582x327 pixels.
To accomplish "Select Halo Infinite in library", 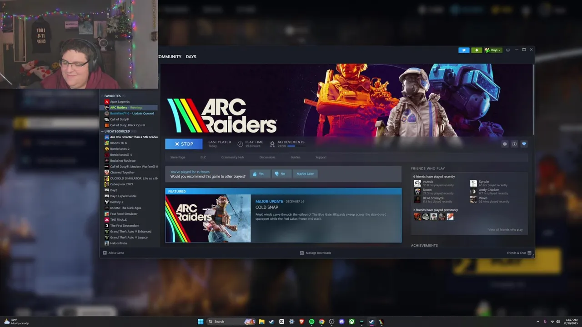I will 129,243.
